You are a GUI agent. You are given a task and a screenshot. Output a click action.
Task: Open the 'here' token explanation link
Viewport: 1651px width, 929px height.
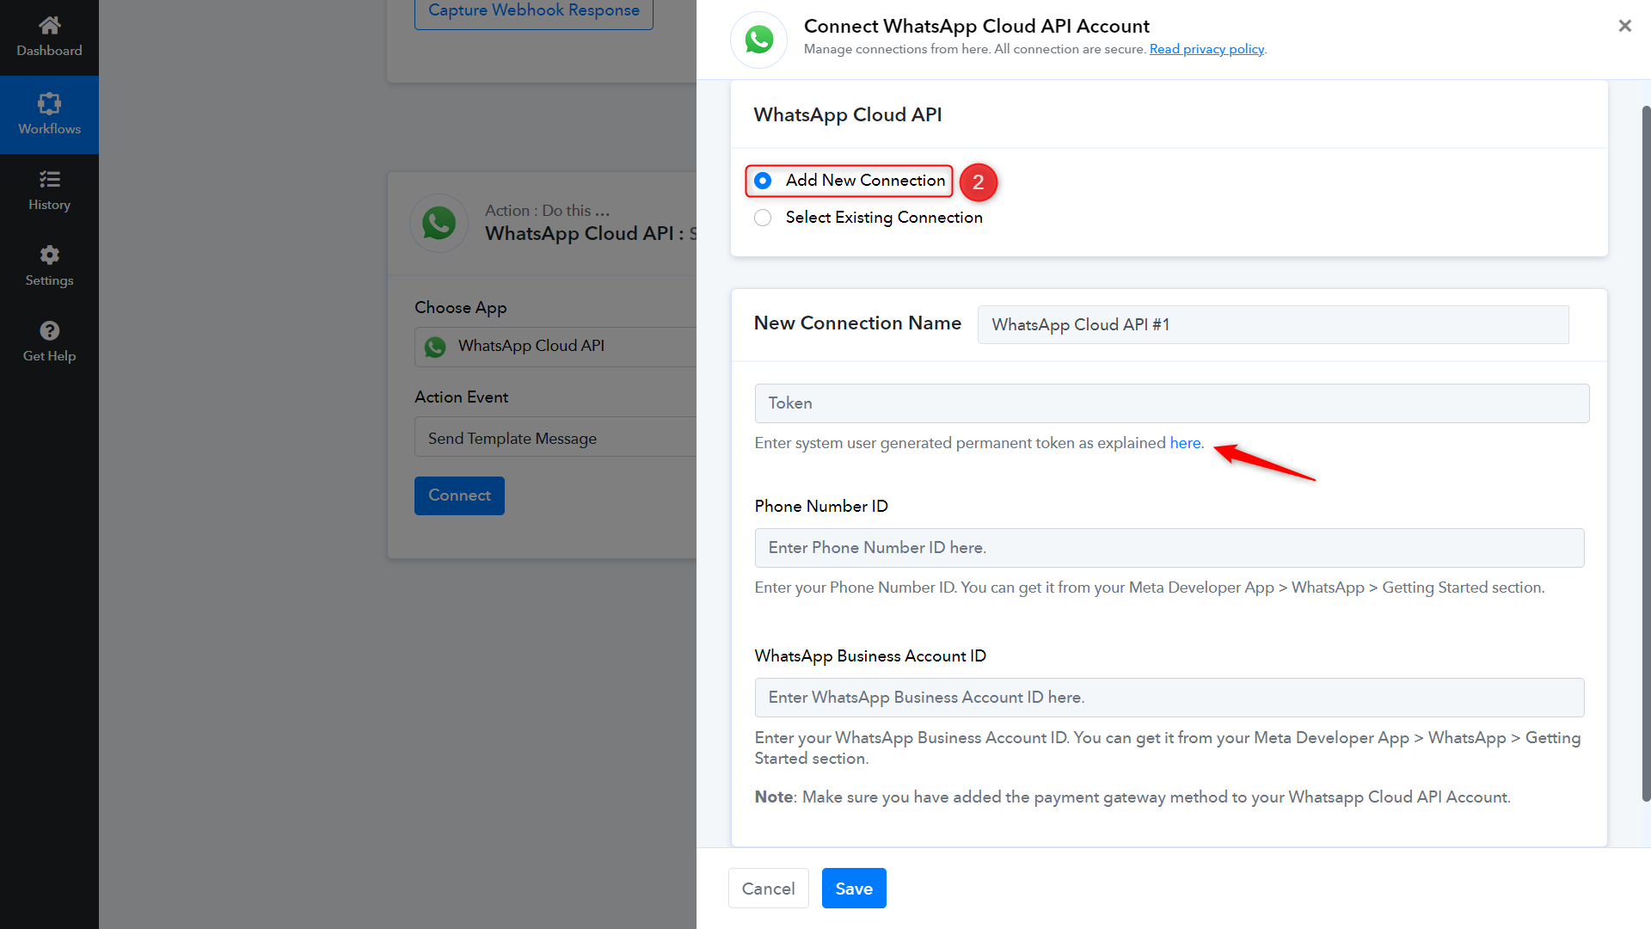pyautogui.click(x=1185, y=443)
